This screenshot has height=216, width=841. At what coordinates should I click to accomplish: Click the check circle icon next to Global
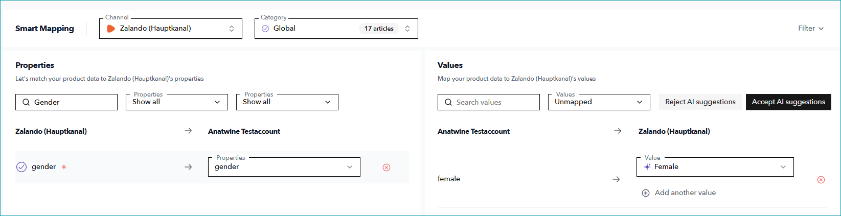coord(265,29)
